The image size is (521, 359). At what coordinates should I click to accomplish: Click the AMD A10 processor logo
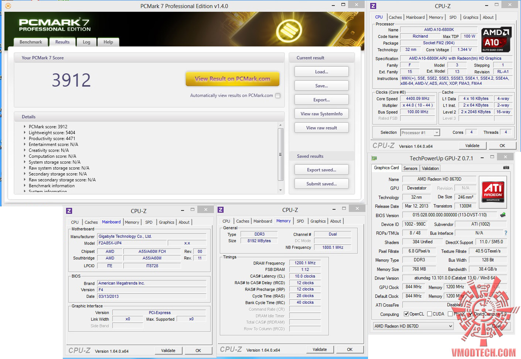coord(496,39)
